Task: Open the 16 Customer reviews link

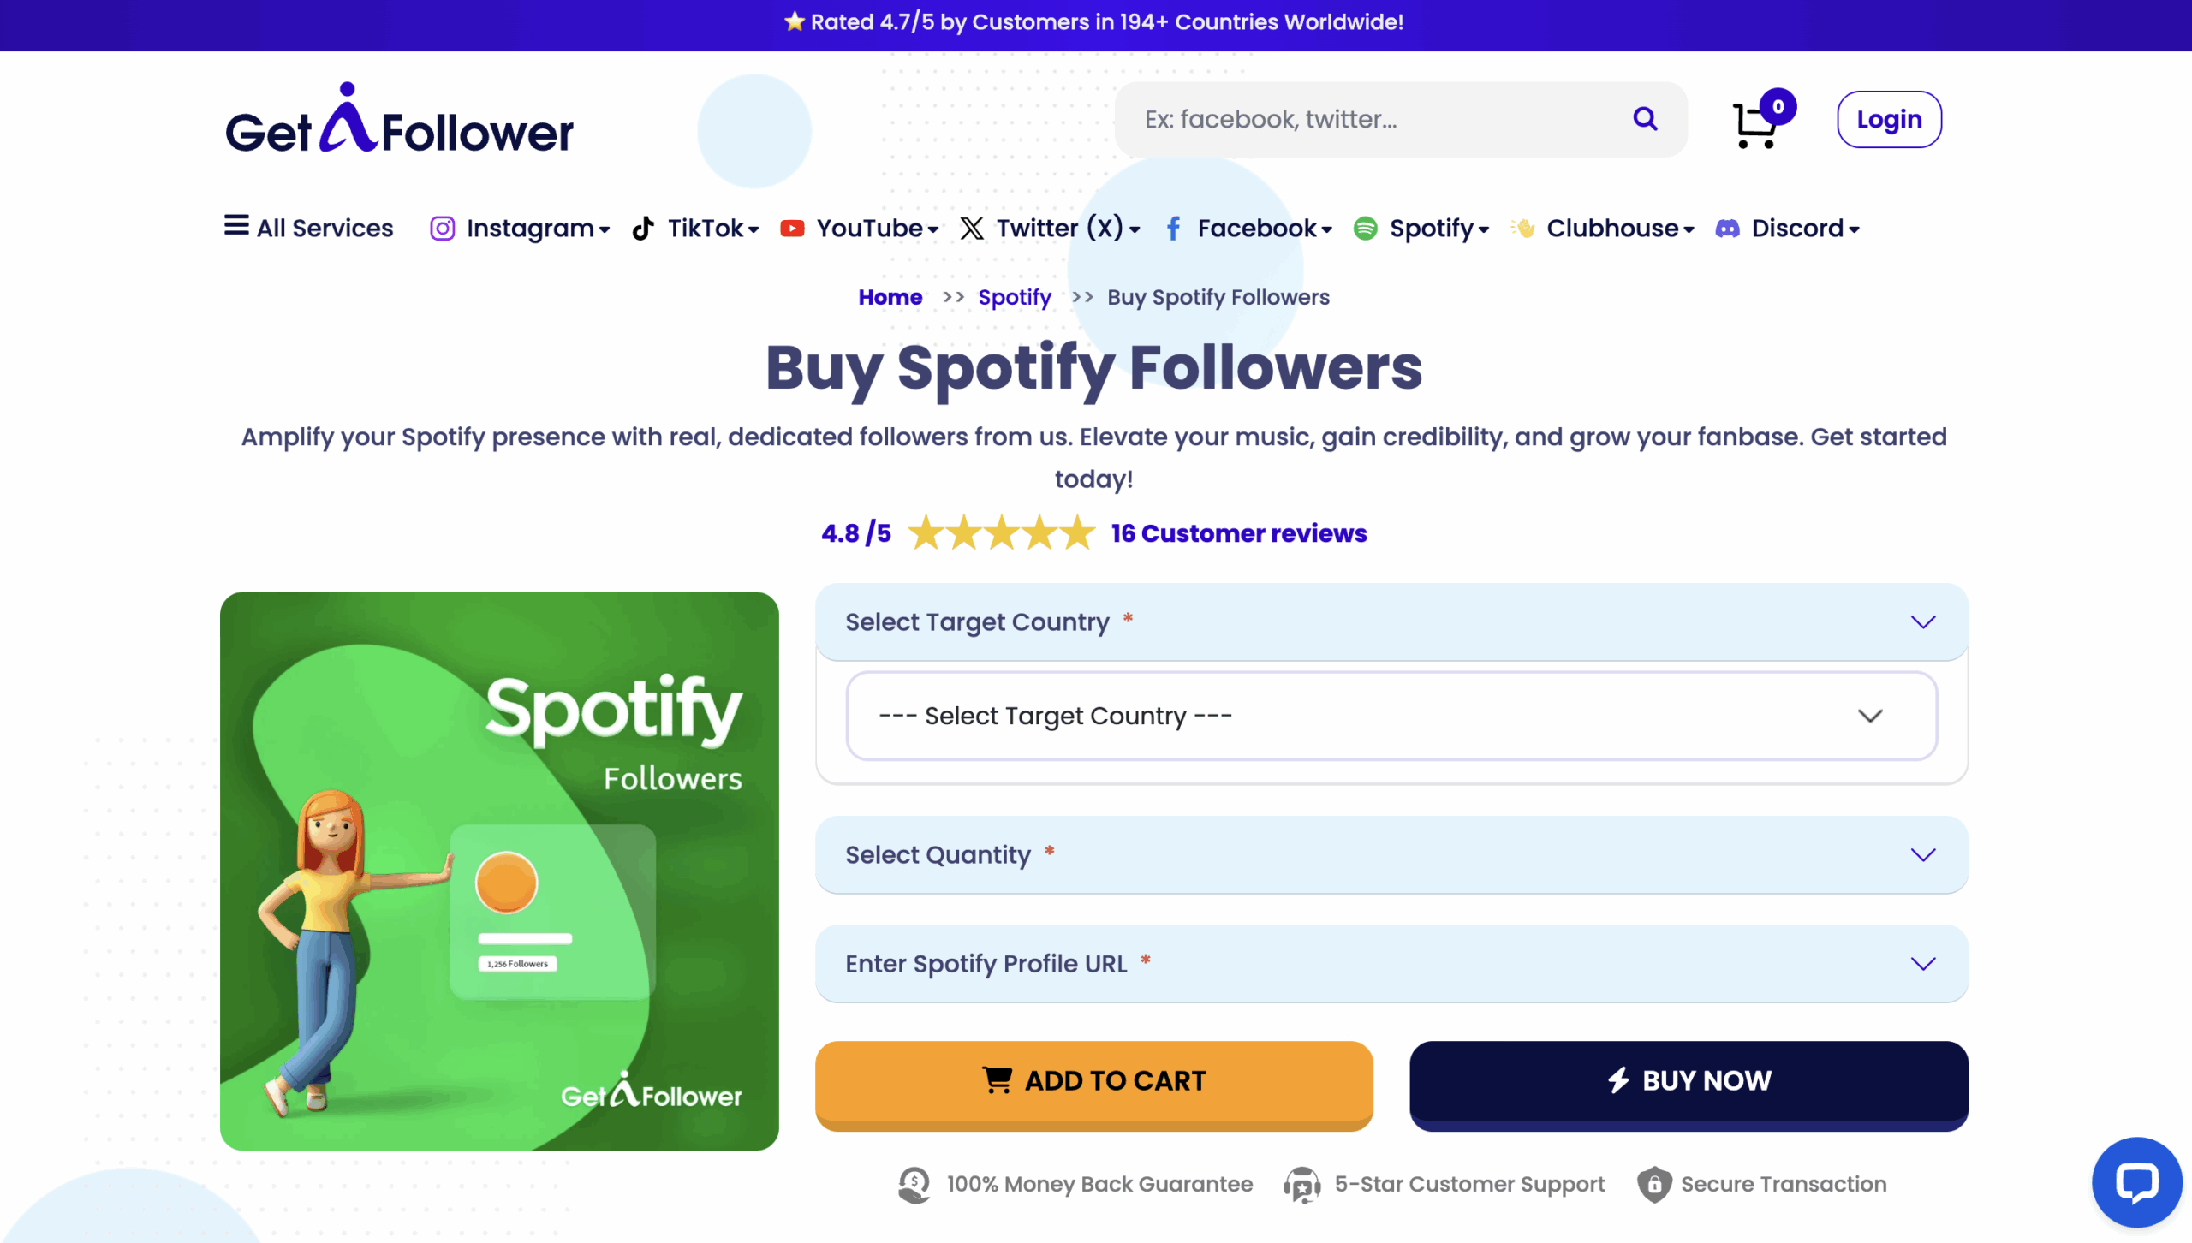Action: [1238, 533]
